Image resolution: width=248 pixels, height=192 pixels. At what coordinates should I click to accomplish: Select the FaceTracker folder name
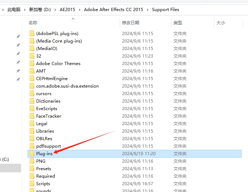point(49,116)
